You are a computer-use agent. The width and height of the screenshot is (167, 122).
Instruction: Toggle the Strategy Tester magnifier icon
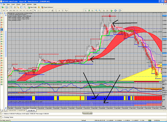pos(25,7)
